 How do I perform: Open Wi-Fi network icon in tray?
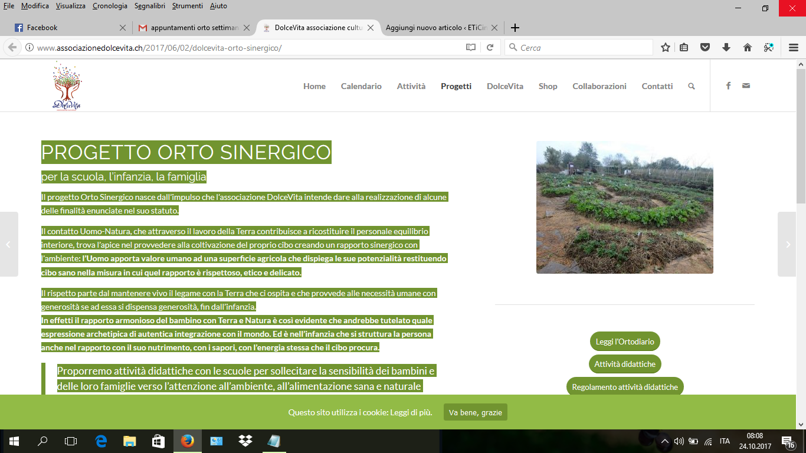point(708,441)
